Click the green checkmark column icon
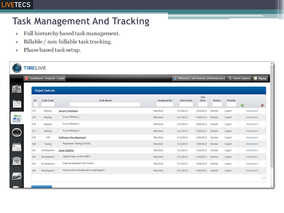 pos(242,105)
